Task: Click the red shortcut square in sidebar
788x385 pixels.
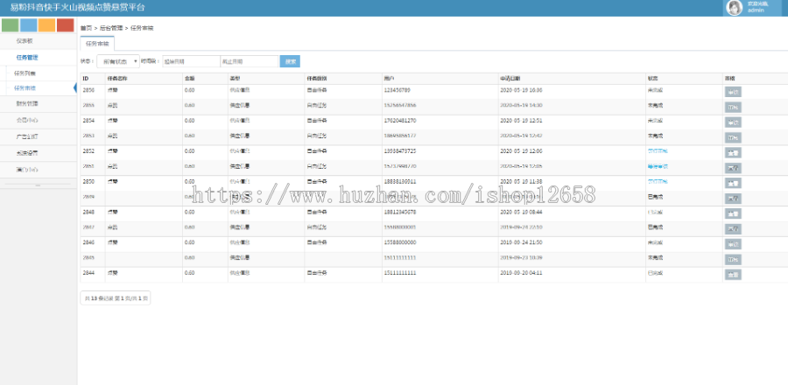Action: (x=66, y=25)
